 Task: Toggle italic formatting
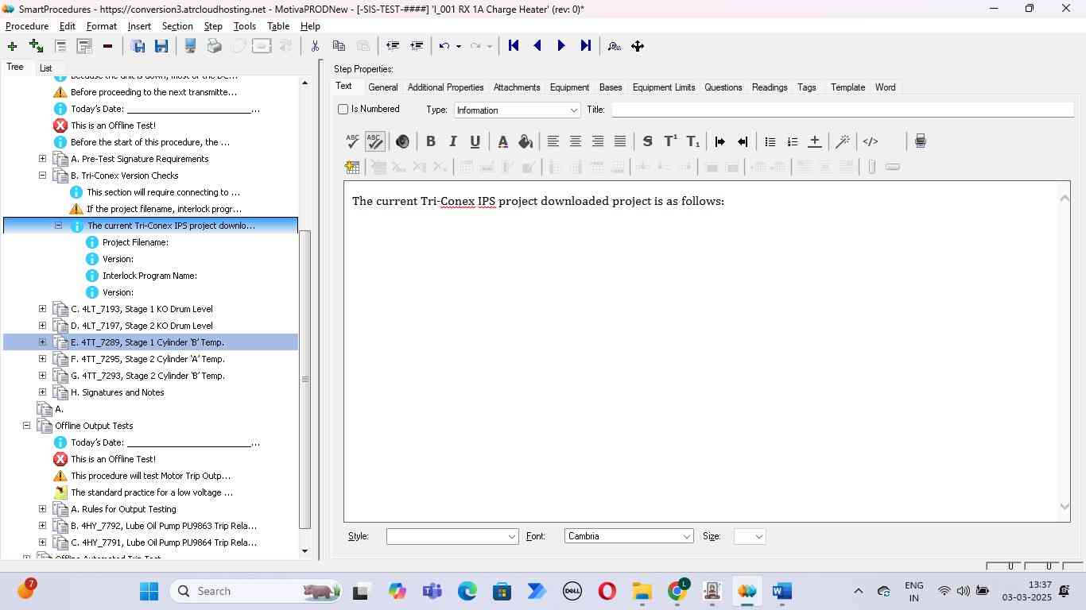pos(453,141)
